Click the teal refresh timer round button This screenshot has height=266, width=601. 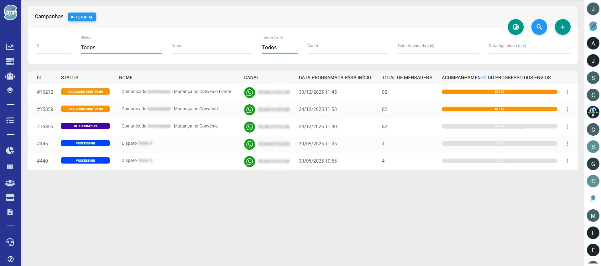[516, 27]
